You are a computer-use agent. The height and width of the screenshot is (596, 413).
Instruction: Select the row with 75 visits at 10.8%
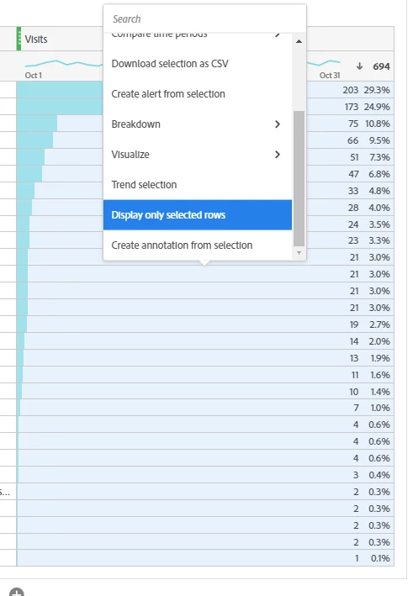coord(205,124)
